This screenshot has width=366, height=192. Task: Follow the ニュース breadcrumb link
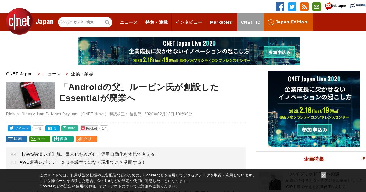52,74
